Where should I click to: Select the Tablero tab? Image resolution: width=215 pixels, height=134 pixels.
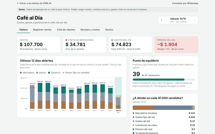(x=23, y=30)
